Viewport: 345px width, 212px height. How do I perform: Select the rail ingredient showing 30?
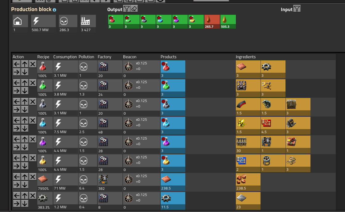point(248,145)
